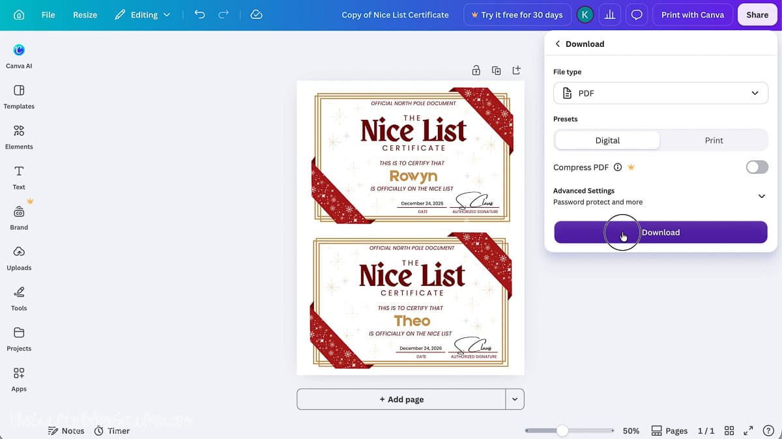
Task: Go back from the Download panel
Action: point(558,44)
